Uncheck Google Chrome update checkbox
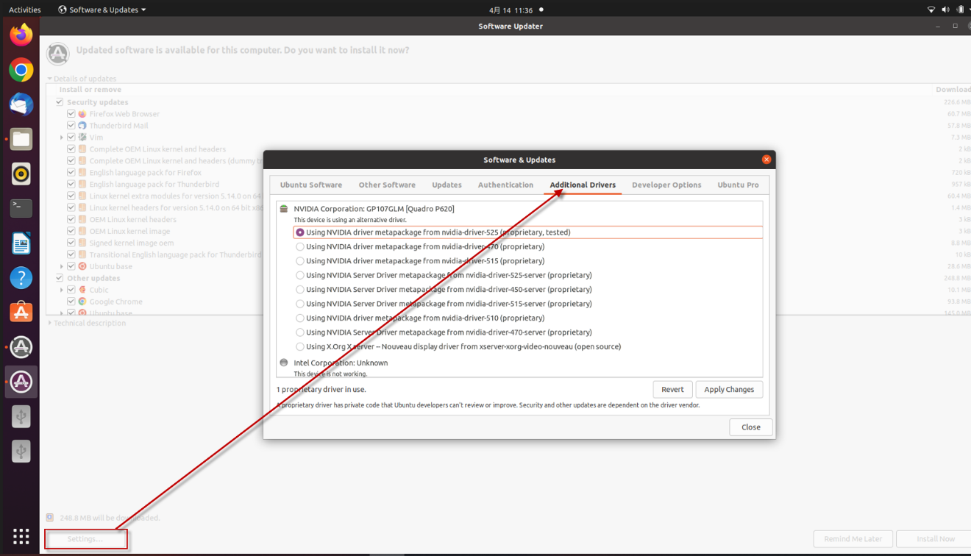 (71, 302)
